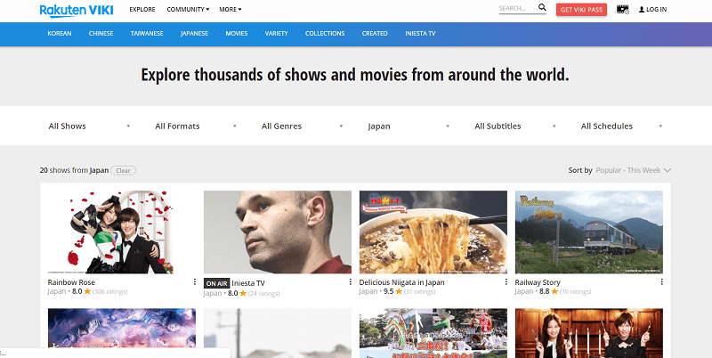The image size is (712, 358).
Task: Click the LOG IN link
Action: pos(652,10)
